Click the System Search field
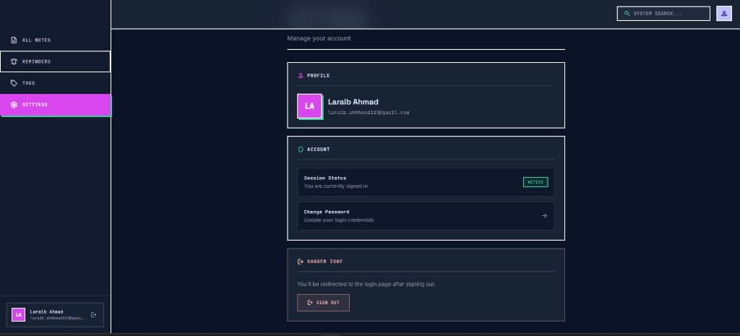This screenshot has height=336, width=740. pyautogui.click(x=663, y=14)
